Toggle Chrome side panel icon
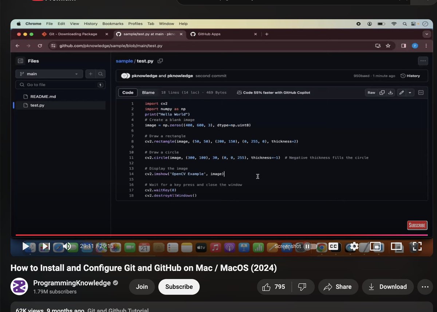Image resolution: width=437 pixels, height=312 pixels. pos(403,46)
